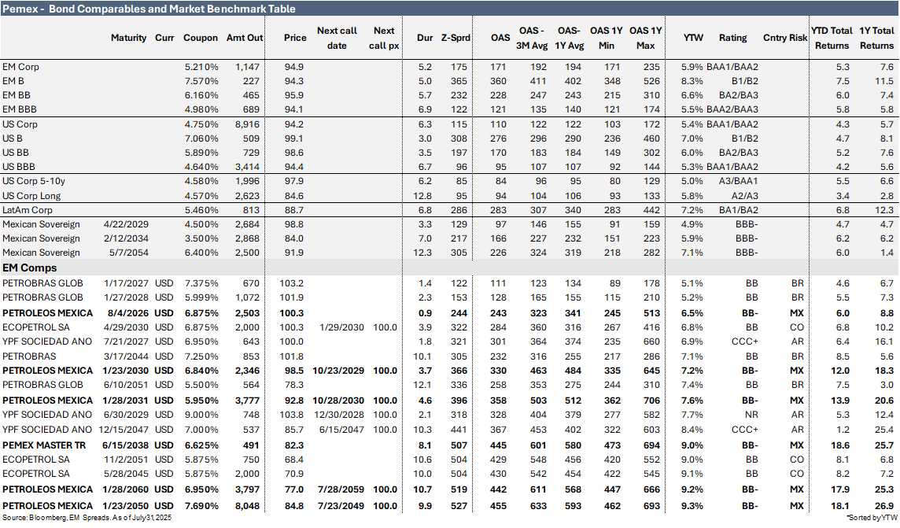This screenshot has height=528, width=900.
Task: Select the next call date "7/28/2059"
Action: click(x=341, y=489)
